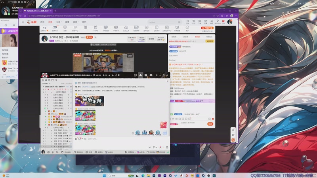Expand the 分类 dropdown in Douyu navigation
The height and width of the screenshot is (178, 317).
pos(59,22)
